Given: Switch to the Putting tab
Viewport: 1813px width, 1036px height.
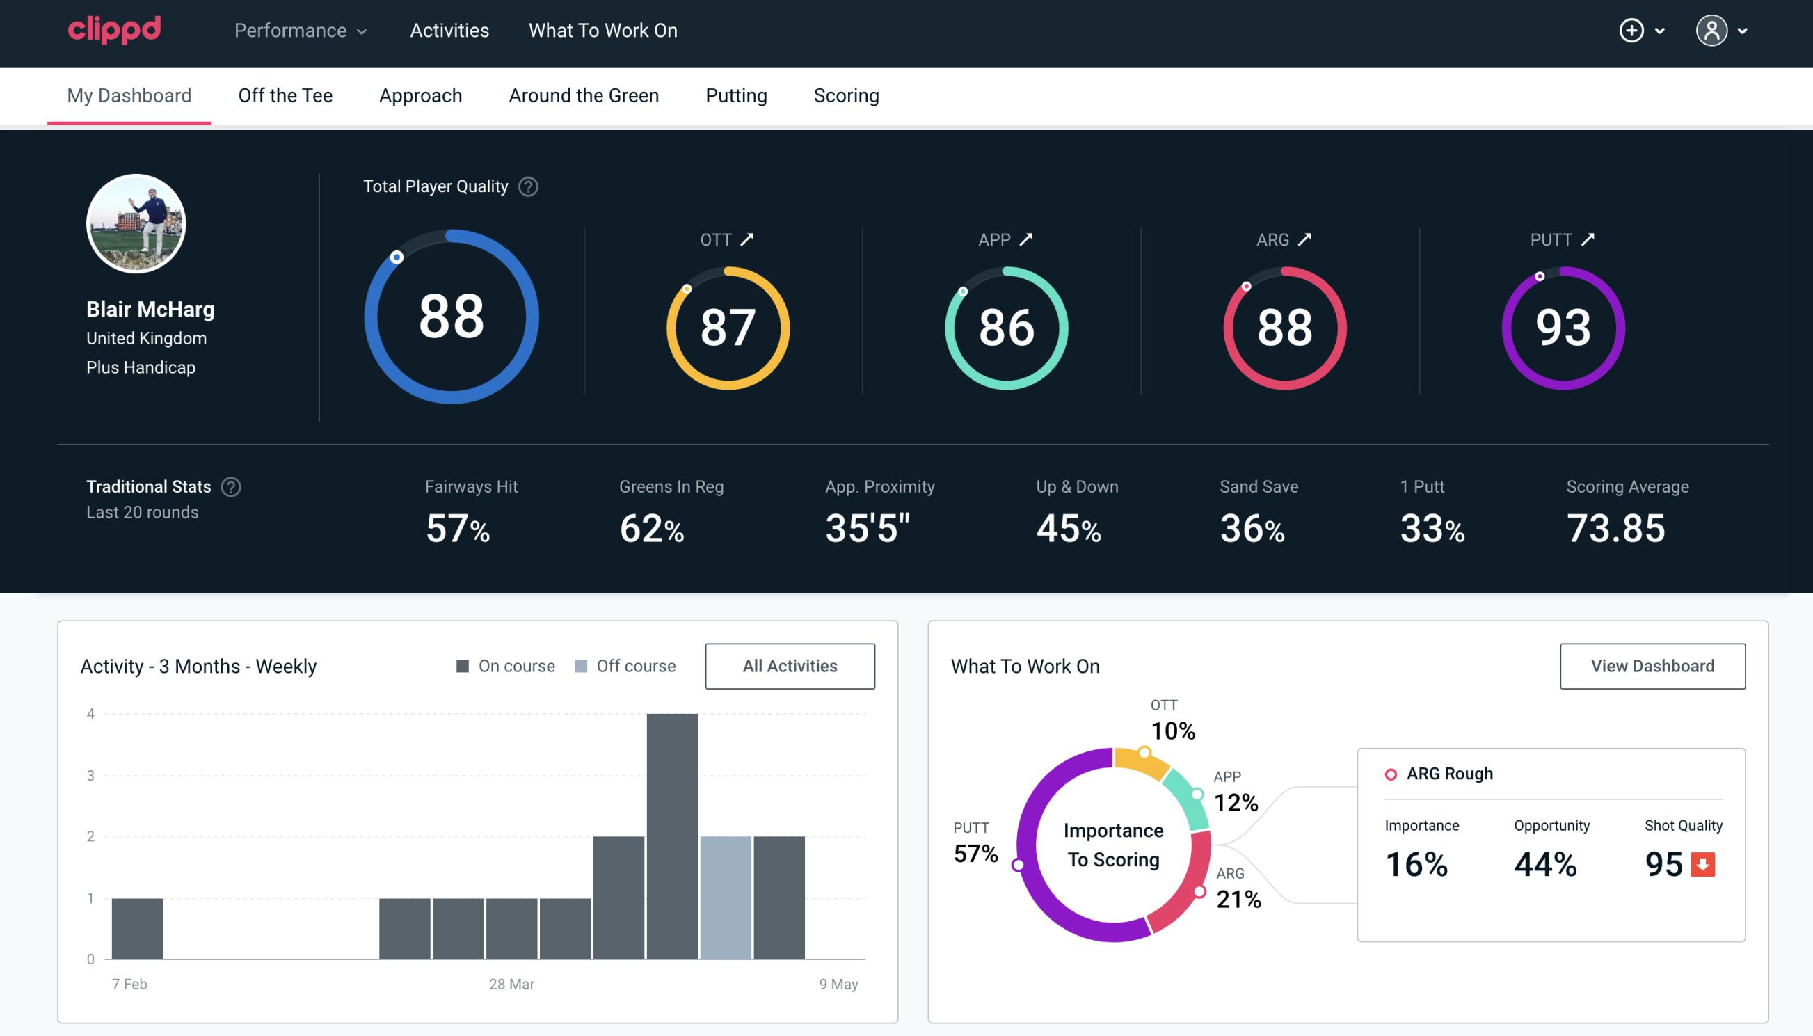Looking at the screenshot, I should click(735, 95).
